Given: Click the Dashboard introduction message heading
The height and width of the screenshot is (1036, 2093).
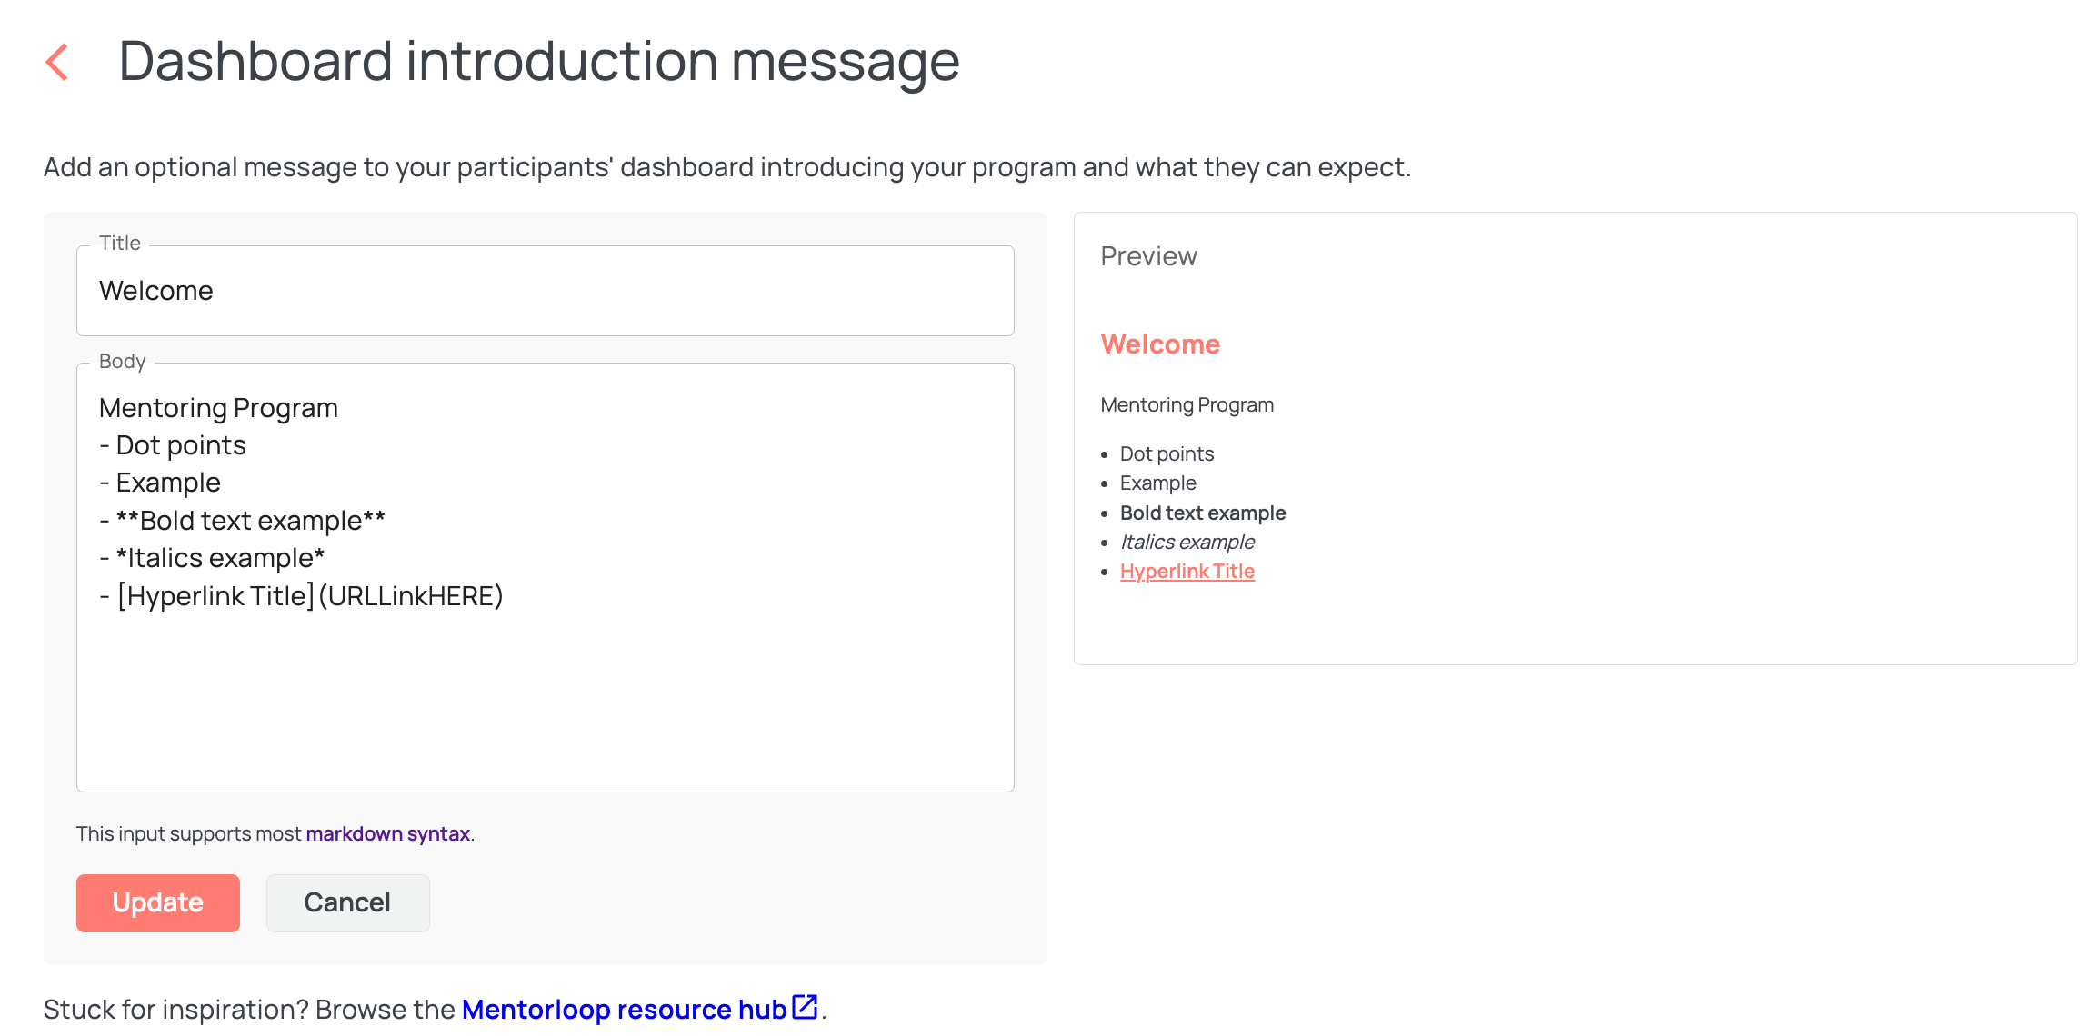Looking at the screenshot, I should (x=539, y=62).
